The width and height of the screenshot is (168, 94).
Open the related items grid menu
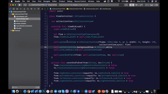(42, 9)
